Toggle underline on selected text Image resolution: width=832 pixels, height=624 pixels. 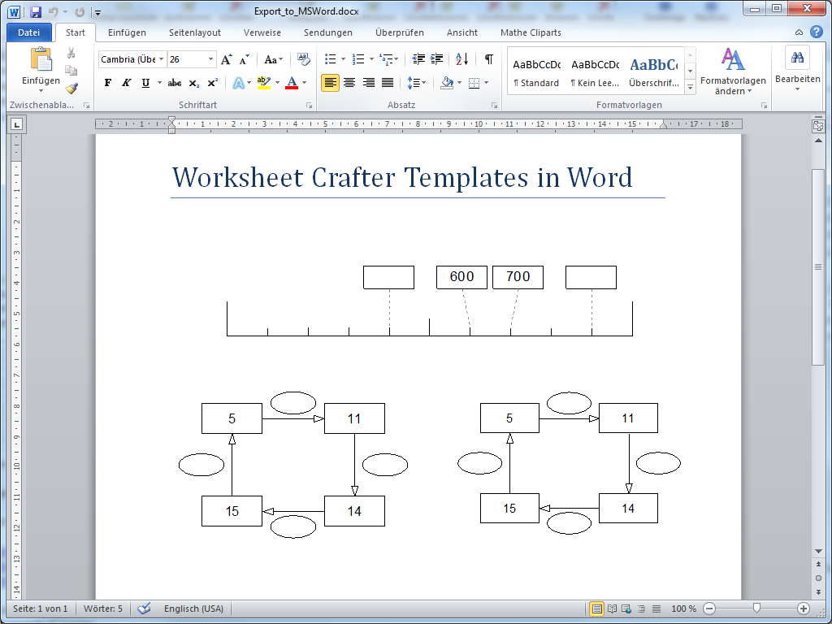tap(145, 82)
